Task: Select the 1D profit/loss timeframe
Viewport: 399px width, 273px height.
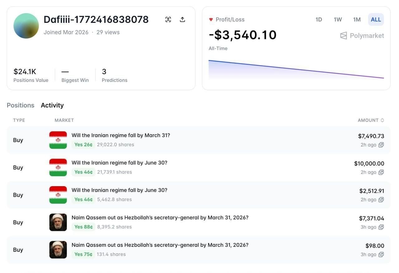Action: tap(319, 20)
